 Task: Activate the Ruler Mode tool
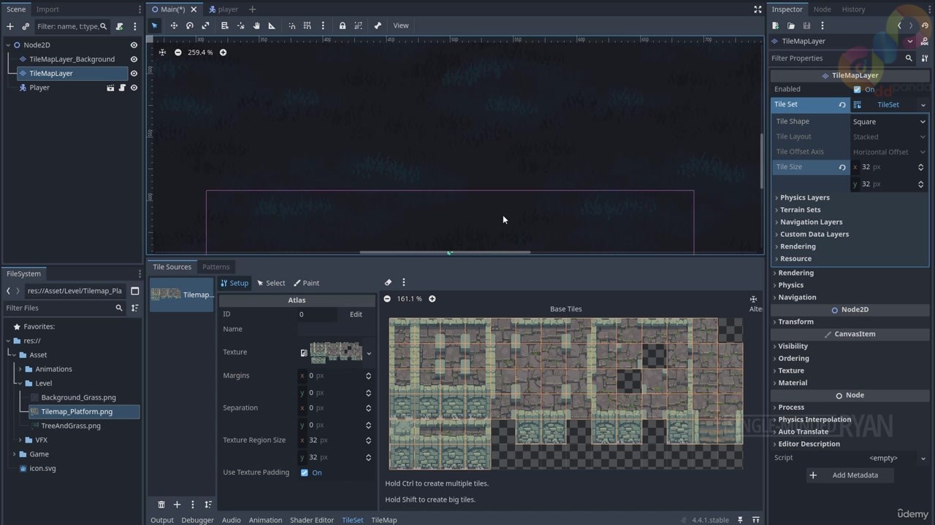click(272, 26)
